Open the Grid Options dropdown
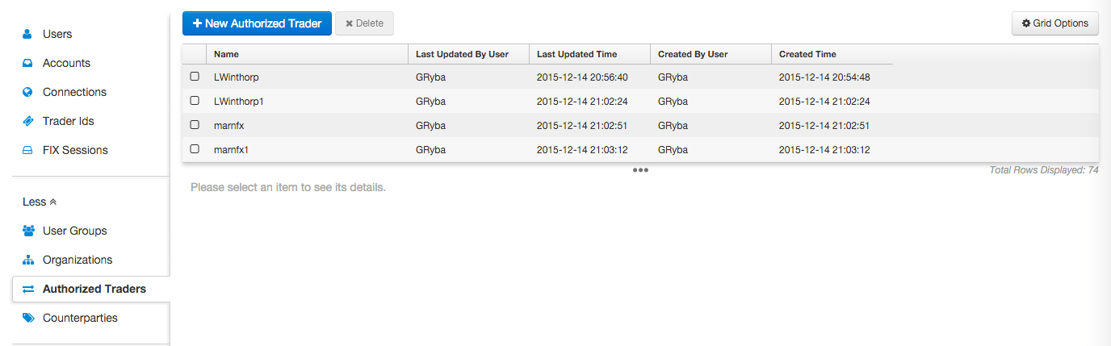This screenshot has width=1111, height=346. point(1055,23)
